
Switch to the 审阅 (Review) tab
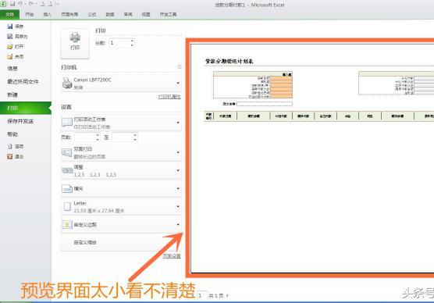coord(128,14)
